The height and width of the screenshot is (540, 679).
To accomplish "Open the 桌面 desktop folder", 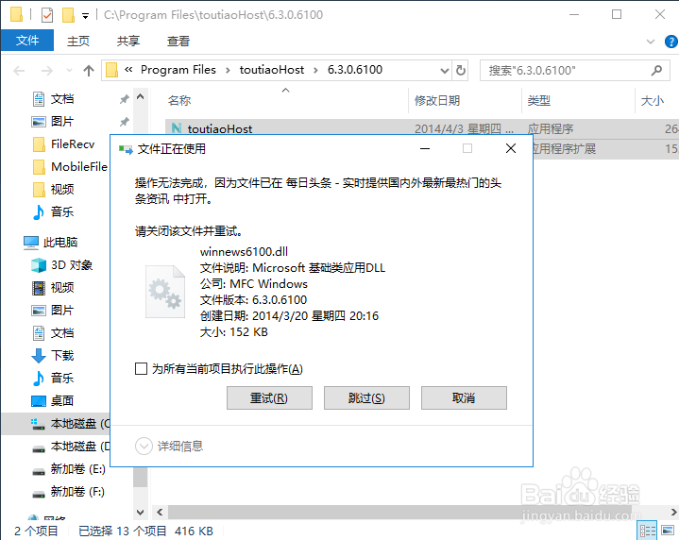I will (x=62, y=400).
